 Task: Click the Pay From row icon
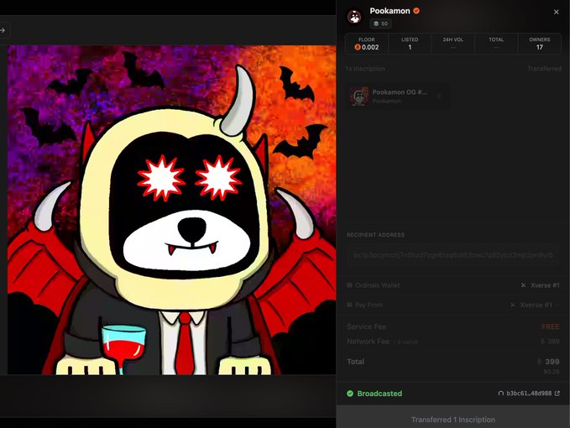(x=349, y=305)
